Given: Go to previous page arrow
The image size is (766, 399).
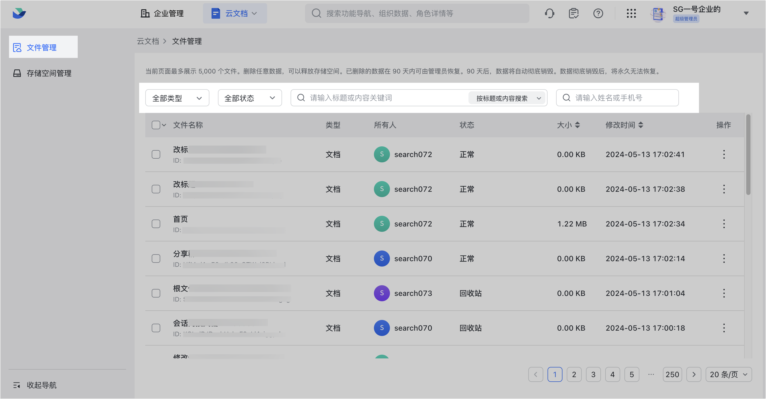Looking at the screenshot, I should 536,374.
